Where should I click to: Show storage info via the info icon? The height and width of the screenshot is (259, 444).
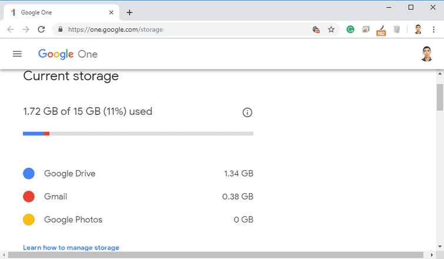click(247, 112)
